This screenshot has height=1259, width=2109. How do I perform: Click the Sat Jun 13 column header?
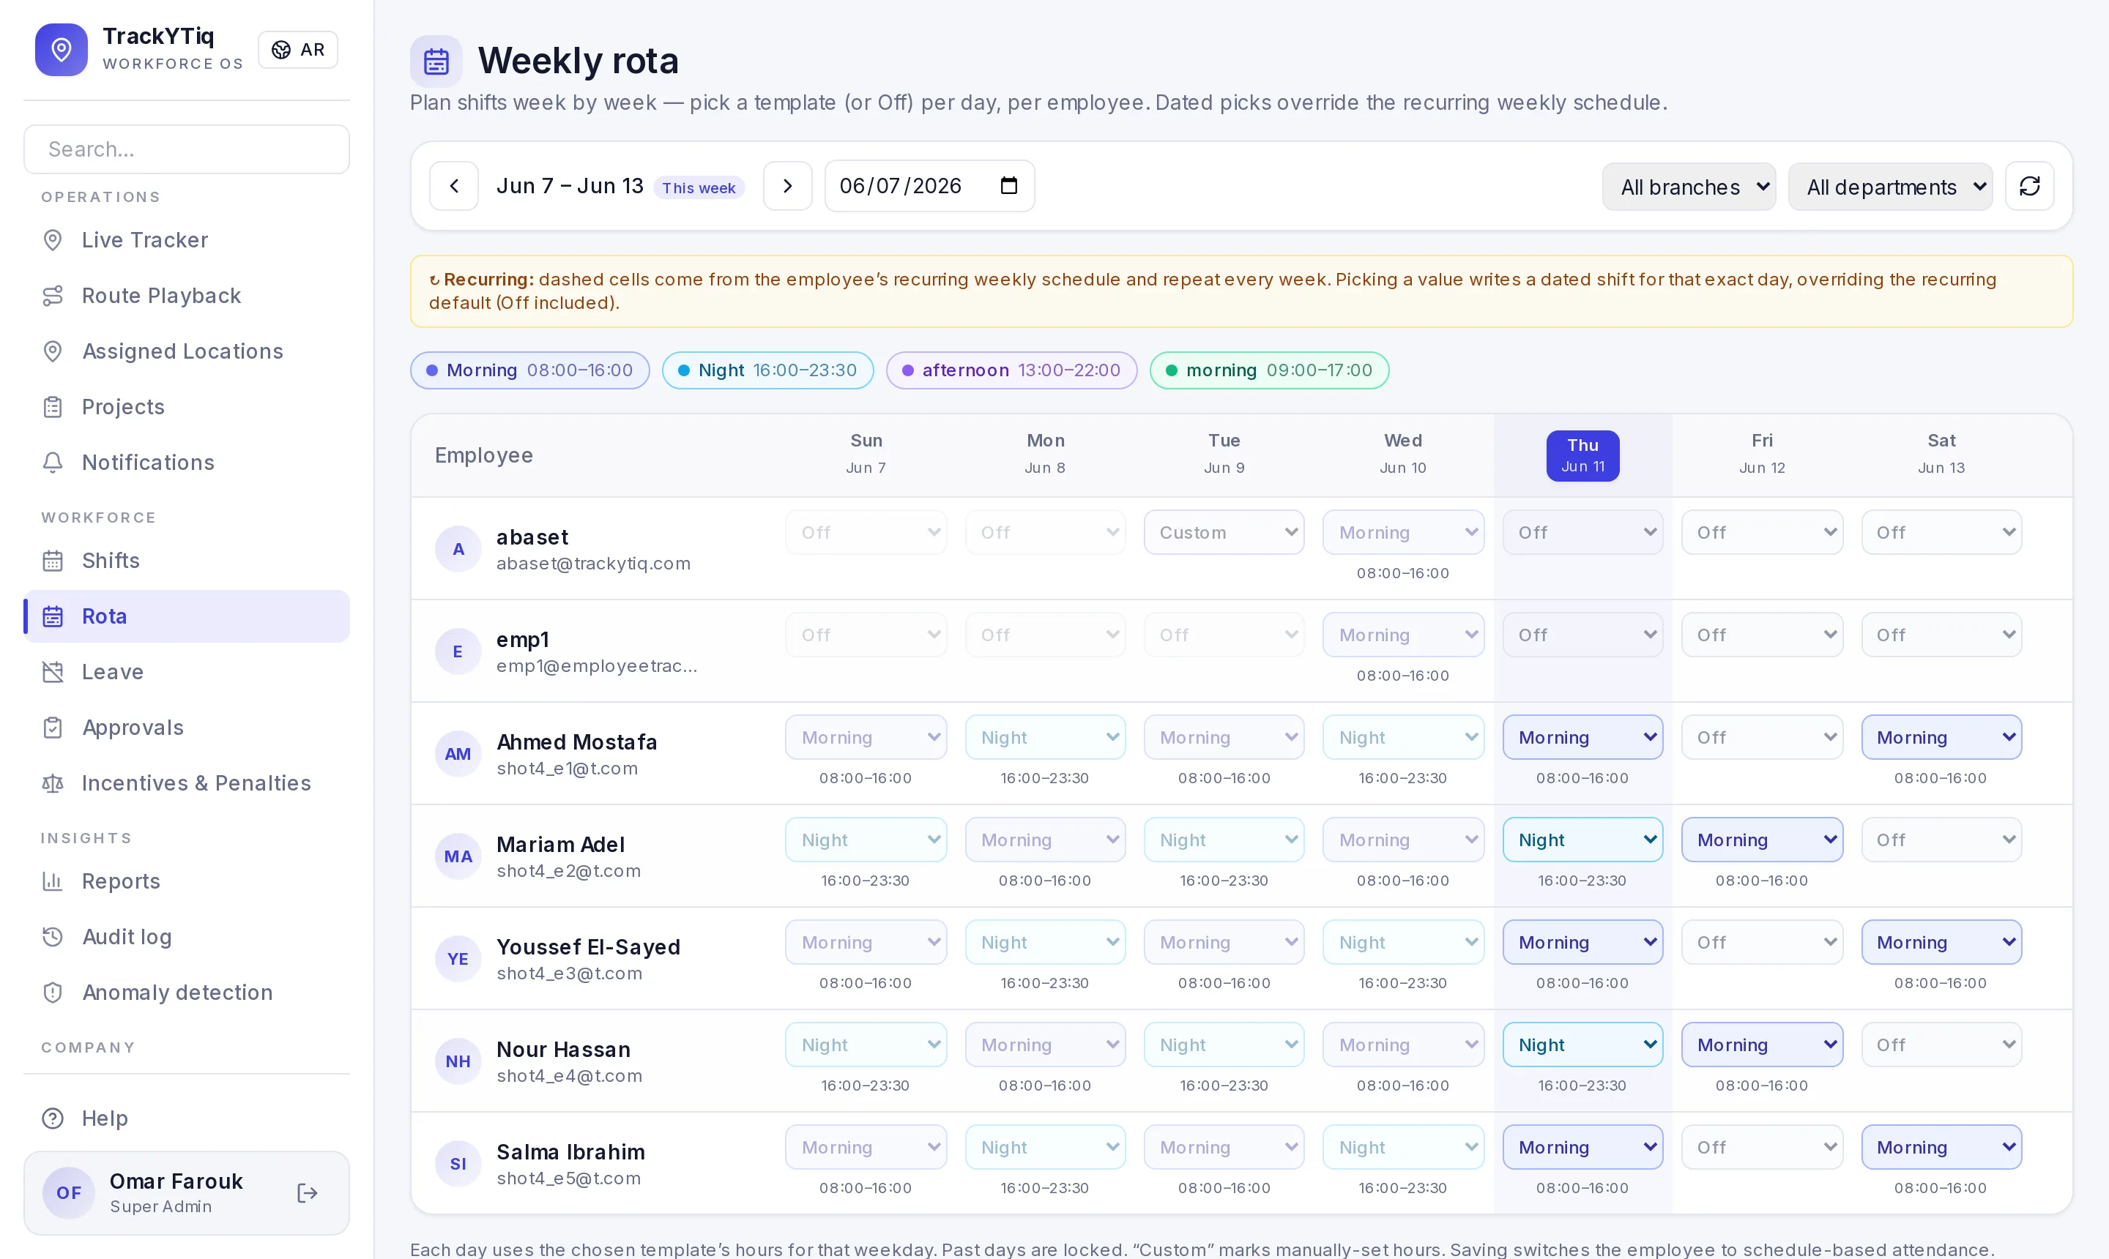coord(1941,453)
